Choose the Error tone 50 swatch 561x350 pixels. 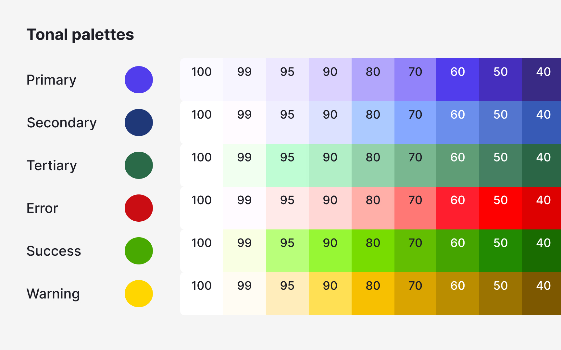pyautogui.click(x=500, y=208)
